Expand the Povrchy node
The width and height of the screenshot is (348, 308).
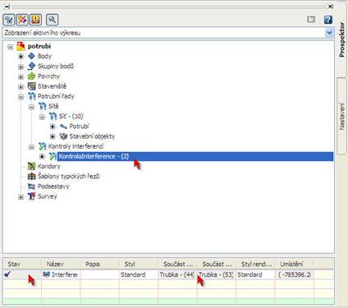pos(21,76)
